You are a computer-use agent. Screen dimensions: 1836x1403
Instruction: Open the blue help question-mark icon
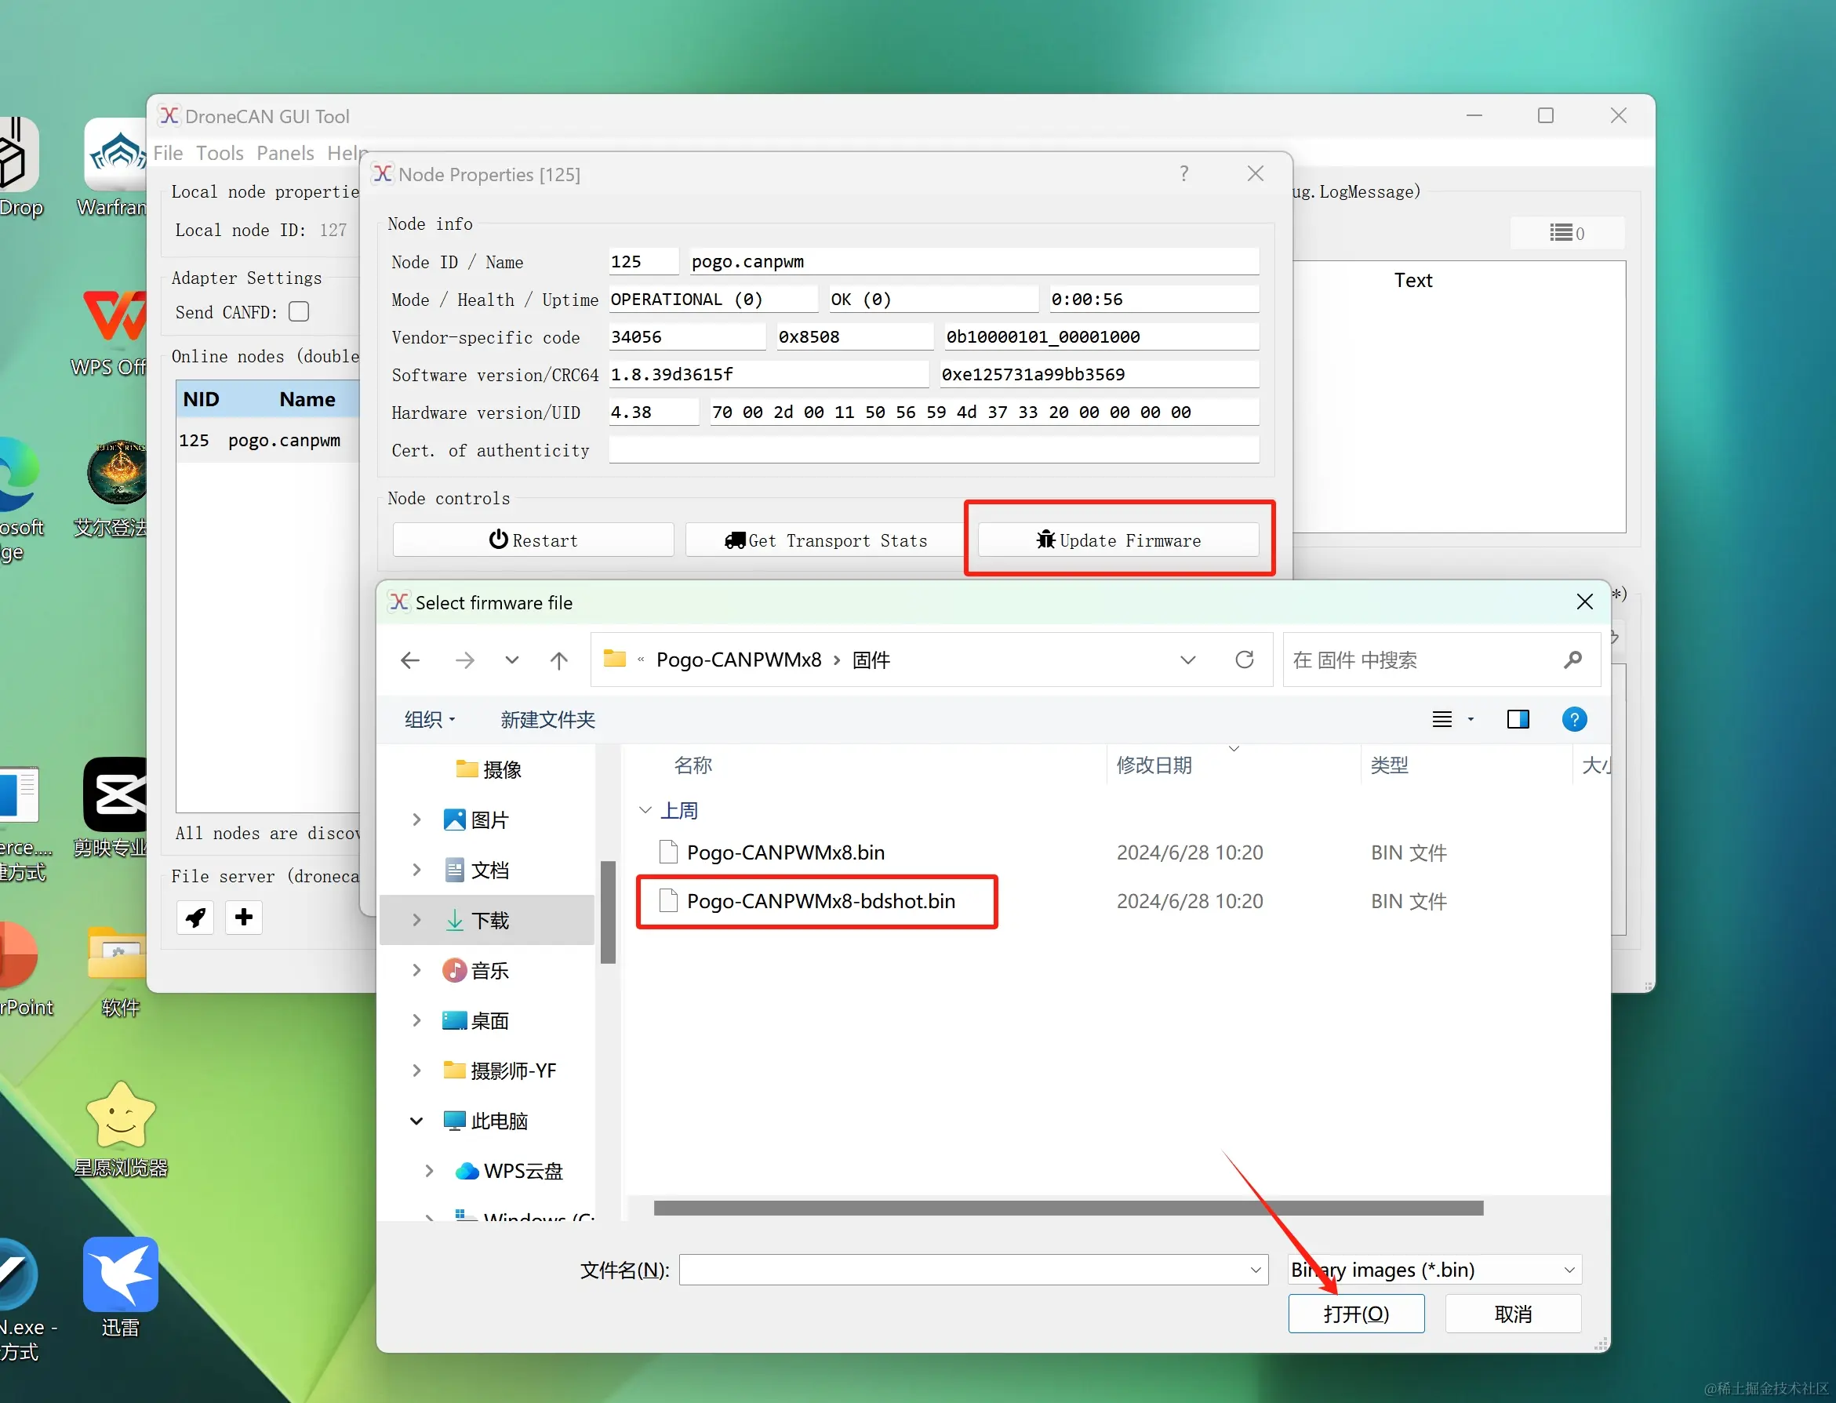tap(1574, 719)
